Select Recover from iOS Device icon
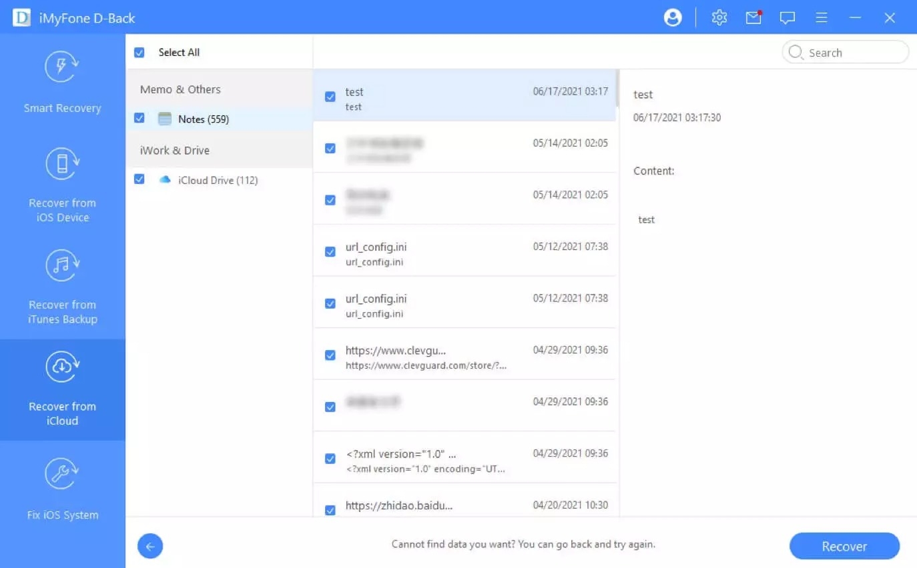This screenshot has width=917, height=568. tap(62, 163)
